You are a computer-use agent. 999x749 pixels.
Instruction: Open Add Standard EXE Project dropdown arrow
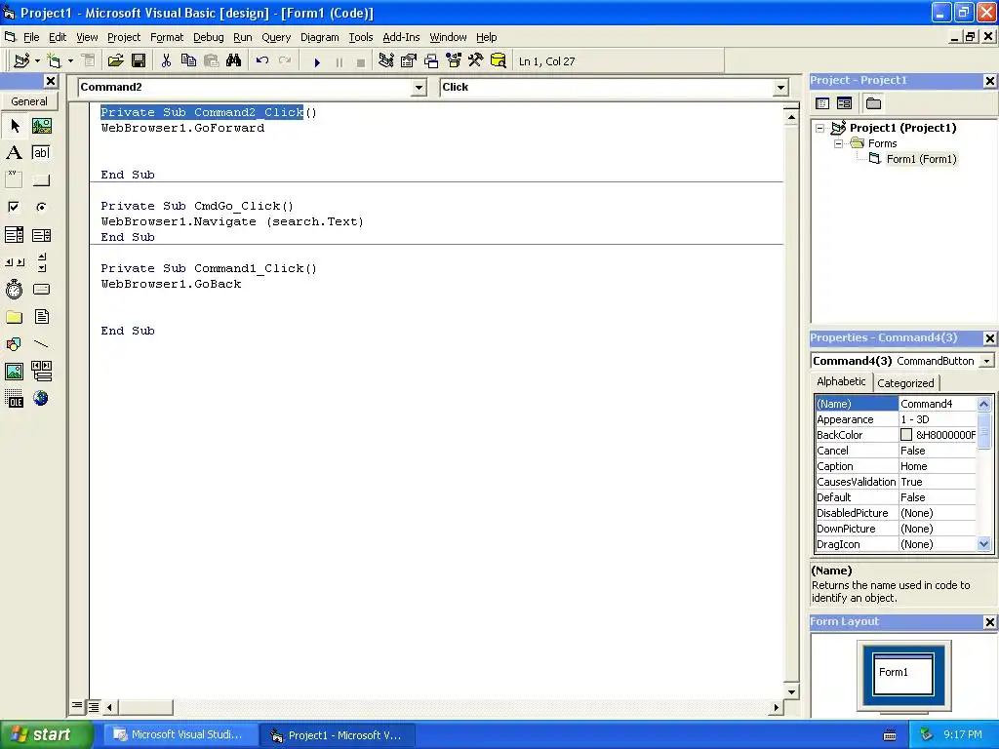coord(38,61)
